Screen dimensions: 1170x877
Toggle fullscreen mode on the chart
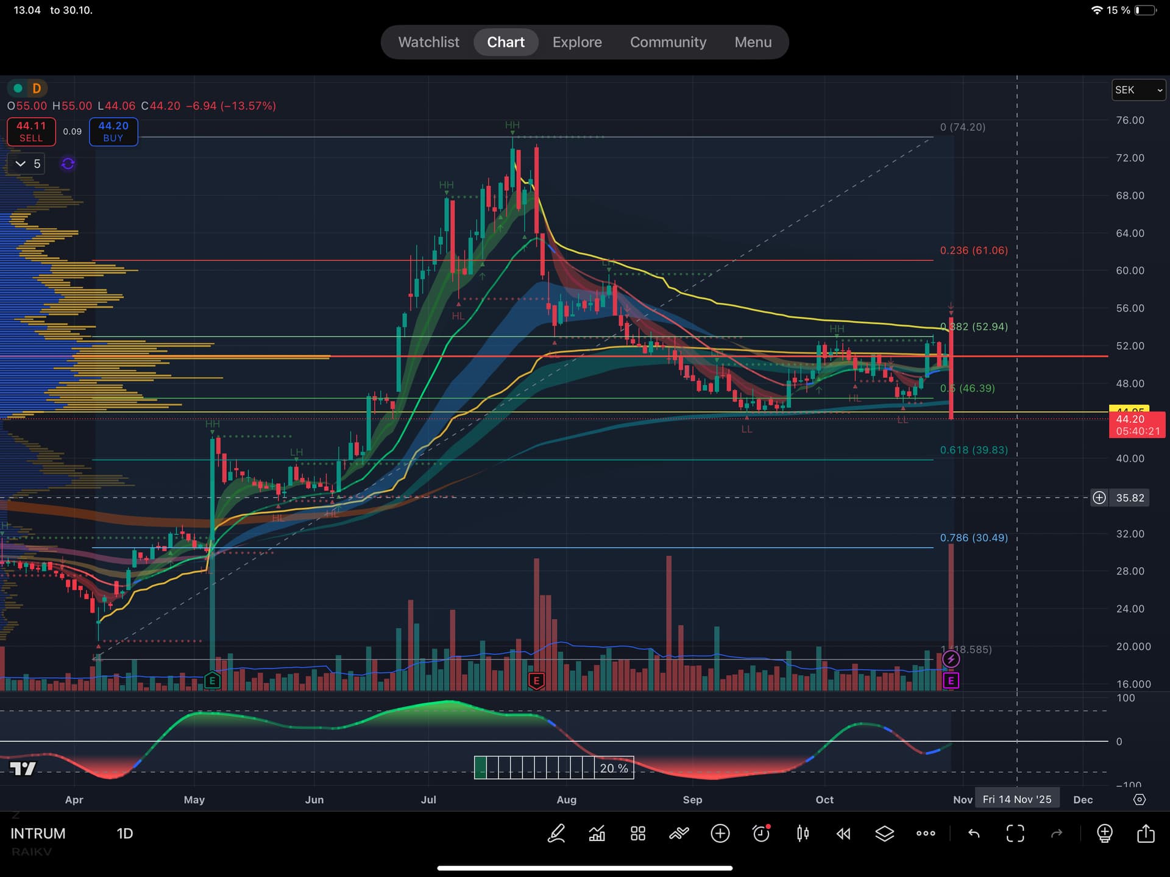point(1015,833)
